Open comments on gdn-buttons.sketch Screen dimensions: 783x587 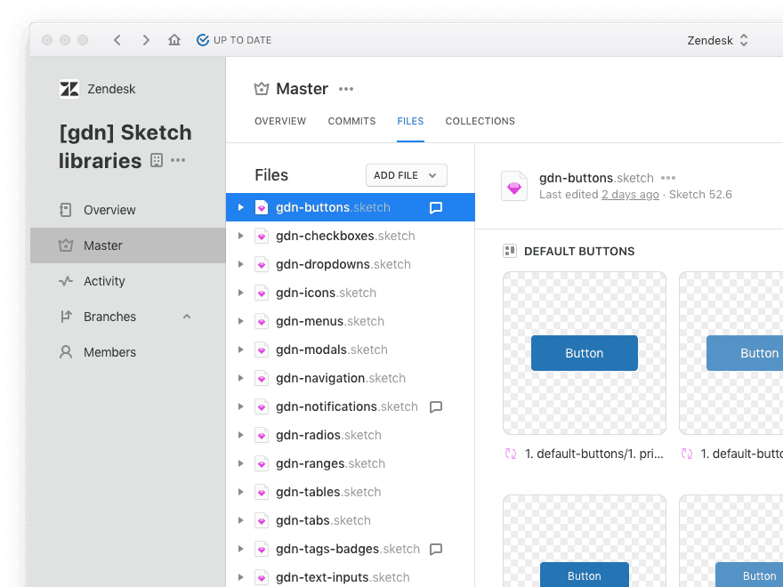pos(435,207)
